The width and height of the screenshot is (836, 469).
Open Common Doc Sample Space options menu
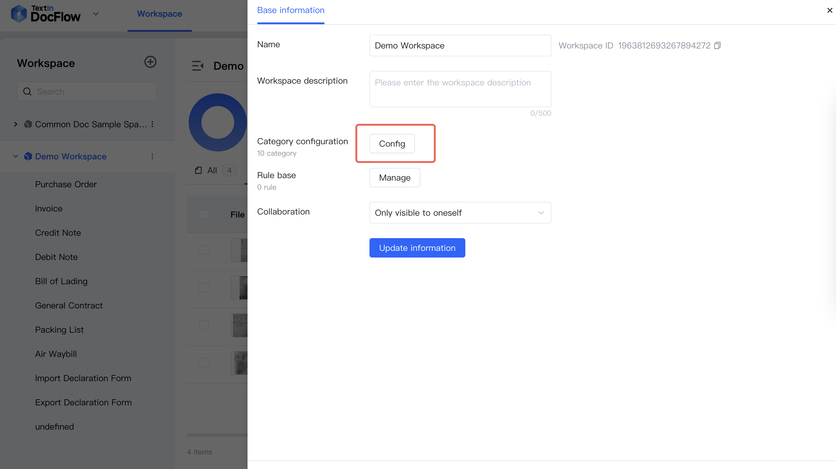click(x=152, y=124)
